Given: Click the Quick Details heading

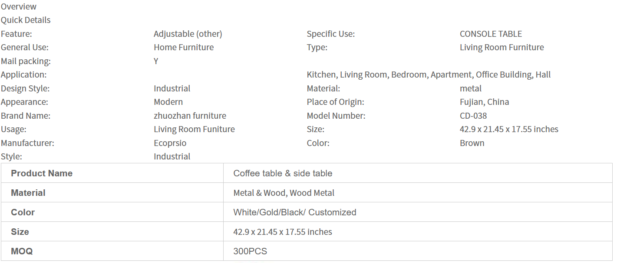Looking at the screenshot, I should [26, 20].
